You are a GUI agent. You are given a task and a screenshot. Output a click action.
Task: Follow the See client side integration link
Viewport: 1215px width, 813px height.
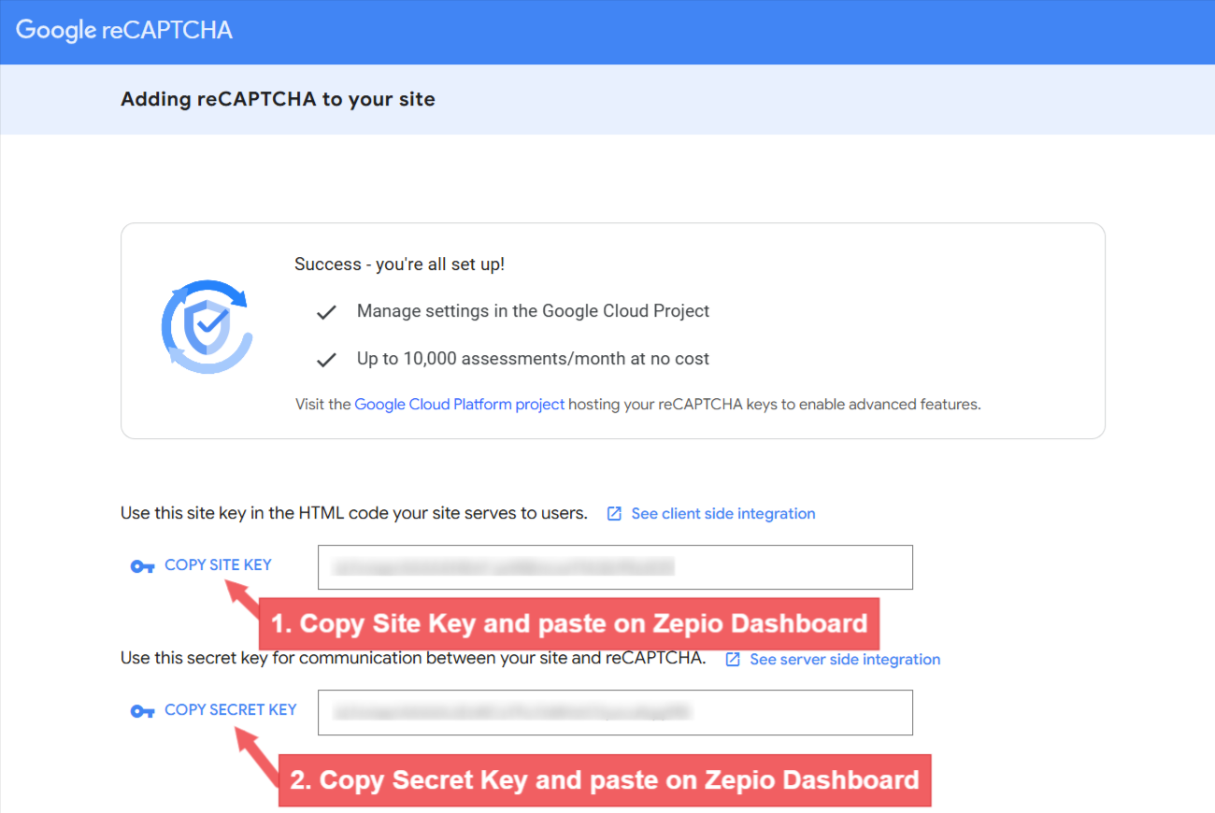[722, 513]
